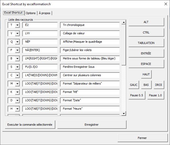This screenshot has width=170, height=145.
Task: Edit the Tri chronologique description field
Action: tap(90, 25)
